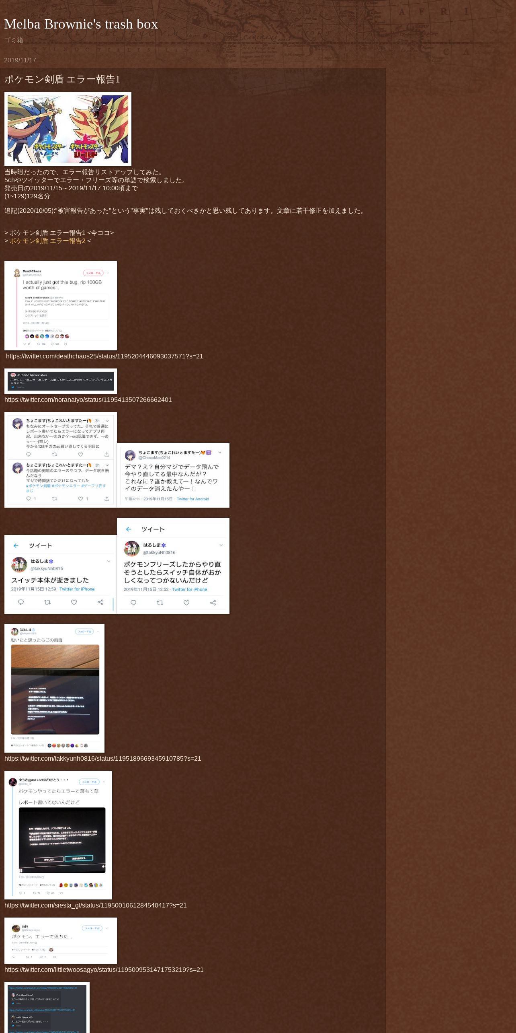The height and width of the screenshot is (1033, 516).
Task: Click the (1~129)129名分 line
Action: click(27, 196)
